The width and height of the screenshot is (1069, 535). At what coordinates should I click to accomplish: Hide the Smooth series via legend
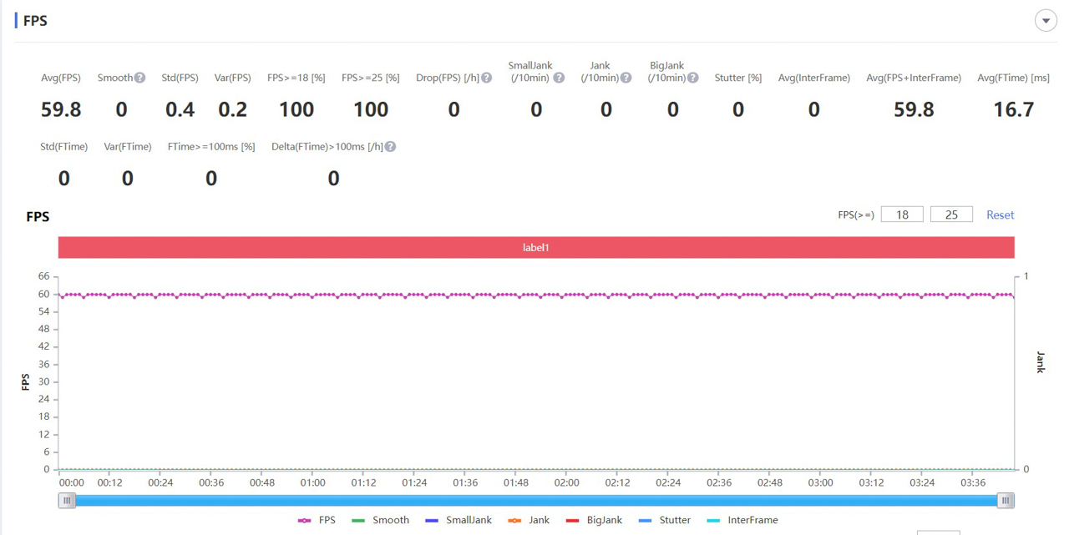coord(381,520)
